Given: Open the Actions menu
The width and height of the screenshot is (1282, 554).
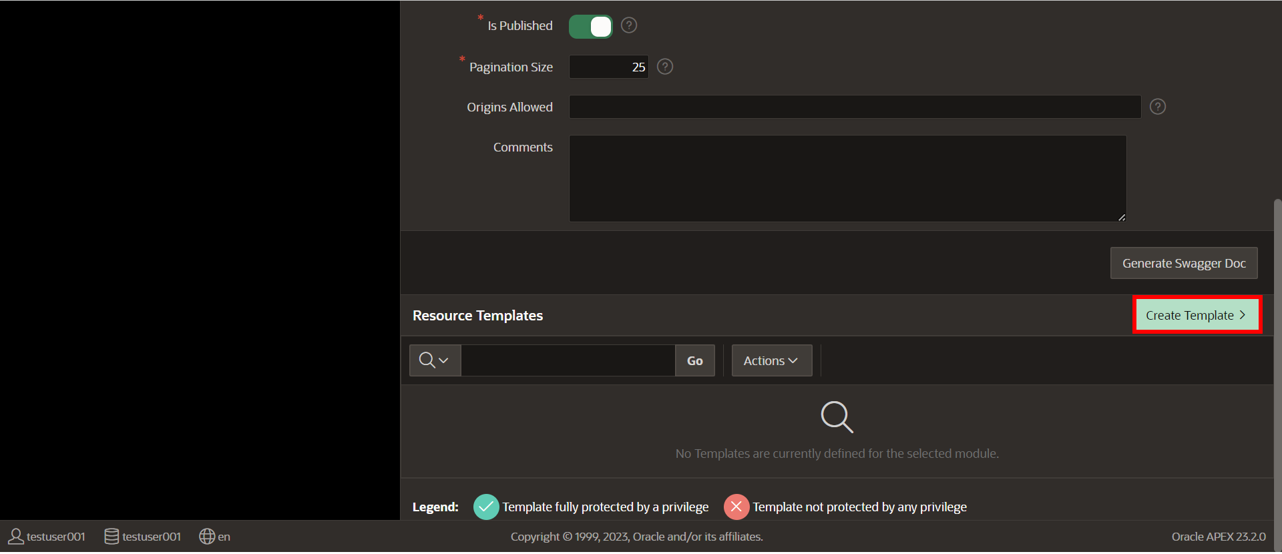Looking at the screenshot, I should (771, 360).
